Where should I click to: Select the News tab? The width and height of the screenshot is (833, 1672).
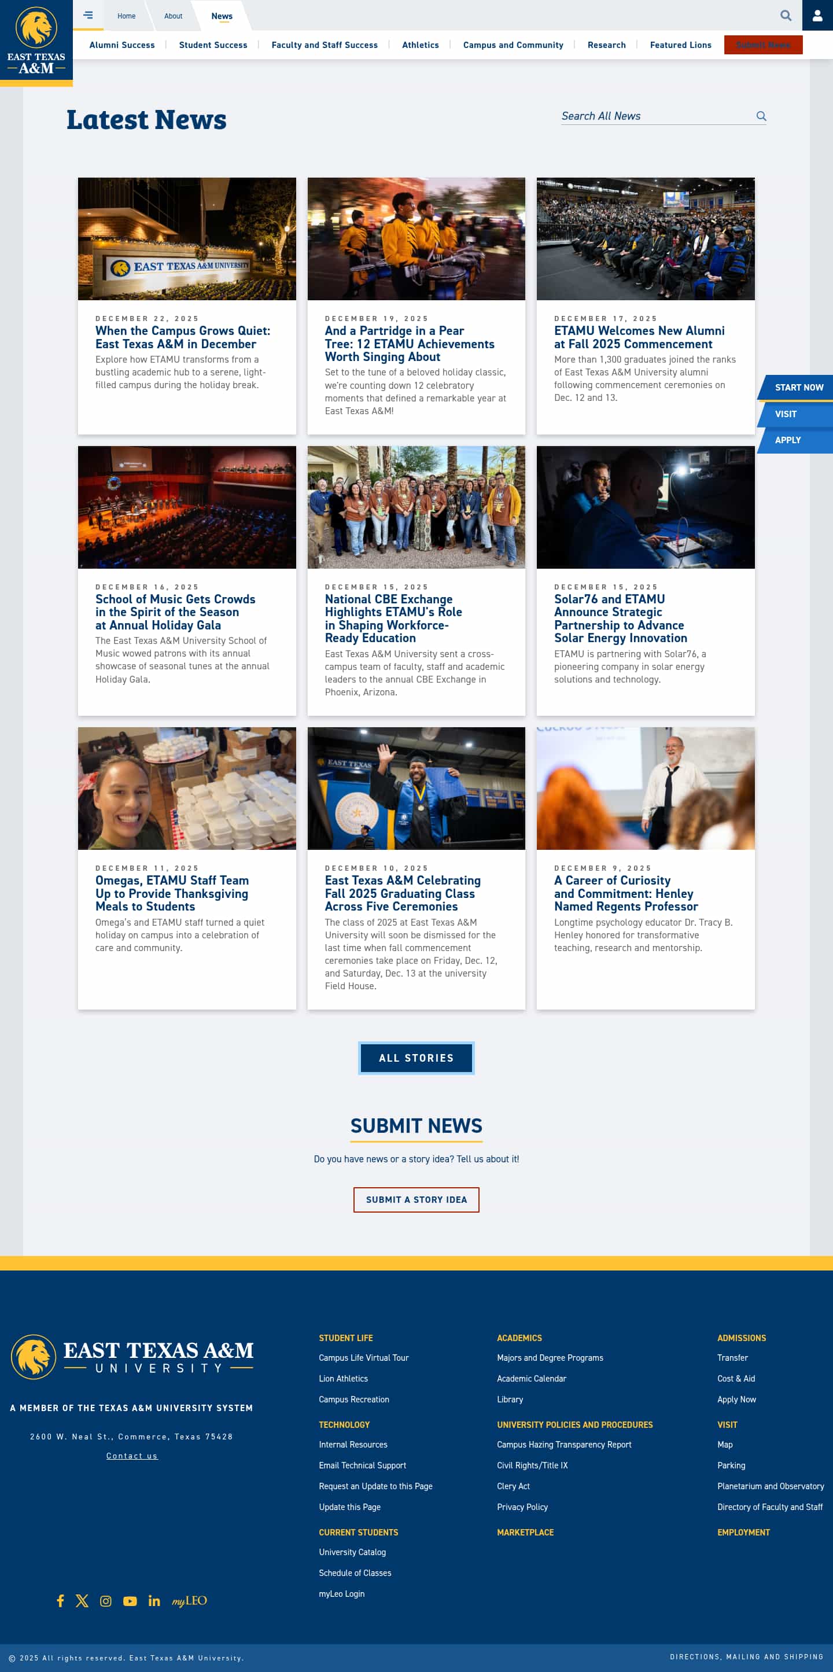pyautogui.click(x=222, y=16)
